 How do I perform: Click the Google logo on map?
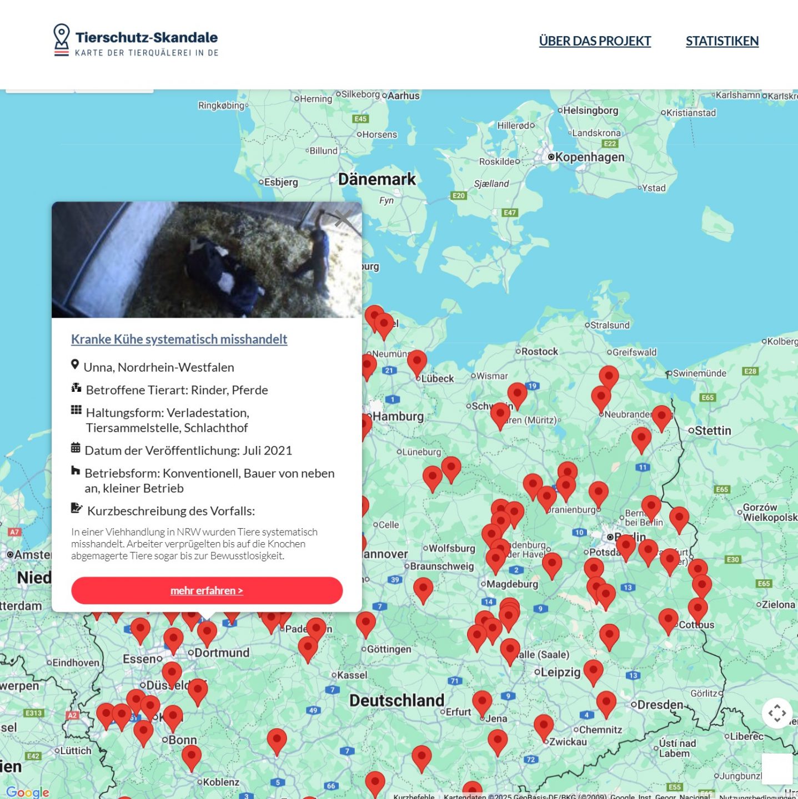pyautogui.click(x=28, y=792)
